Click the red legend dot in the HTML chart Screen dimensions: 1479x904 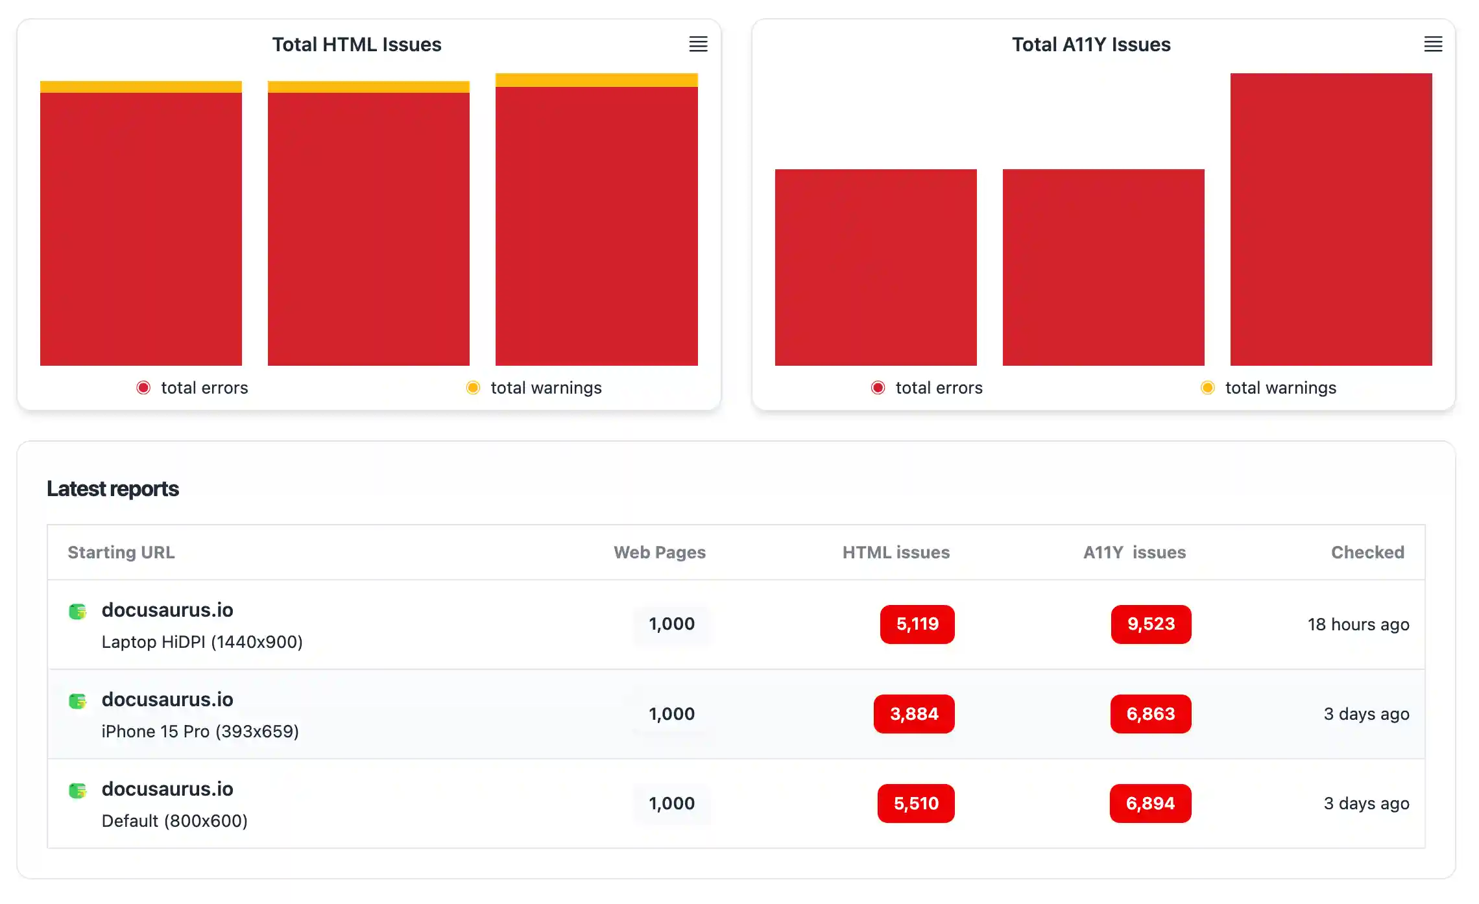142,388
